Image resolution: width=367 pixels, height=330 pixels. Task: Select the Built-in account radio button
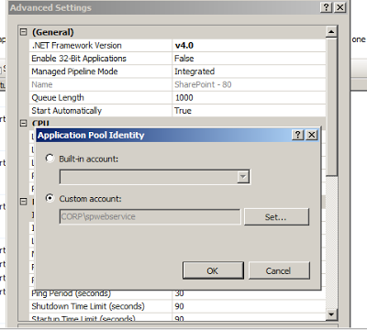click(50, 159)
